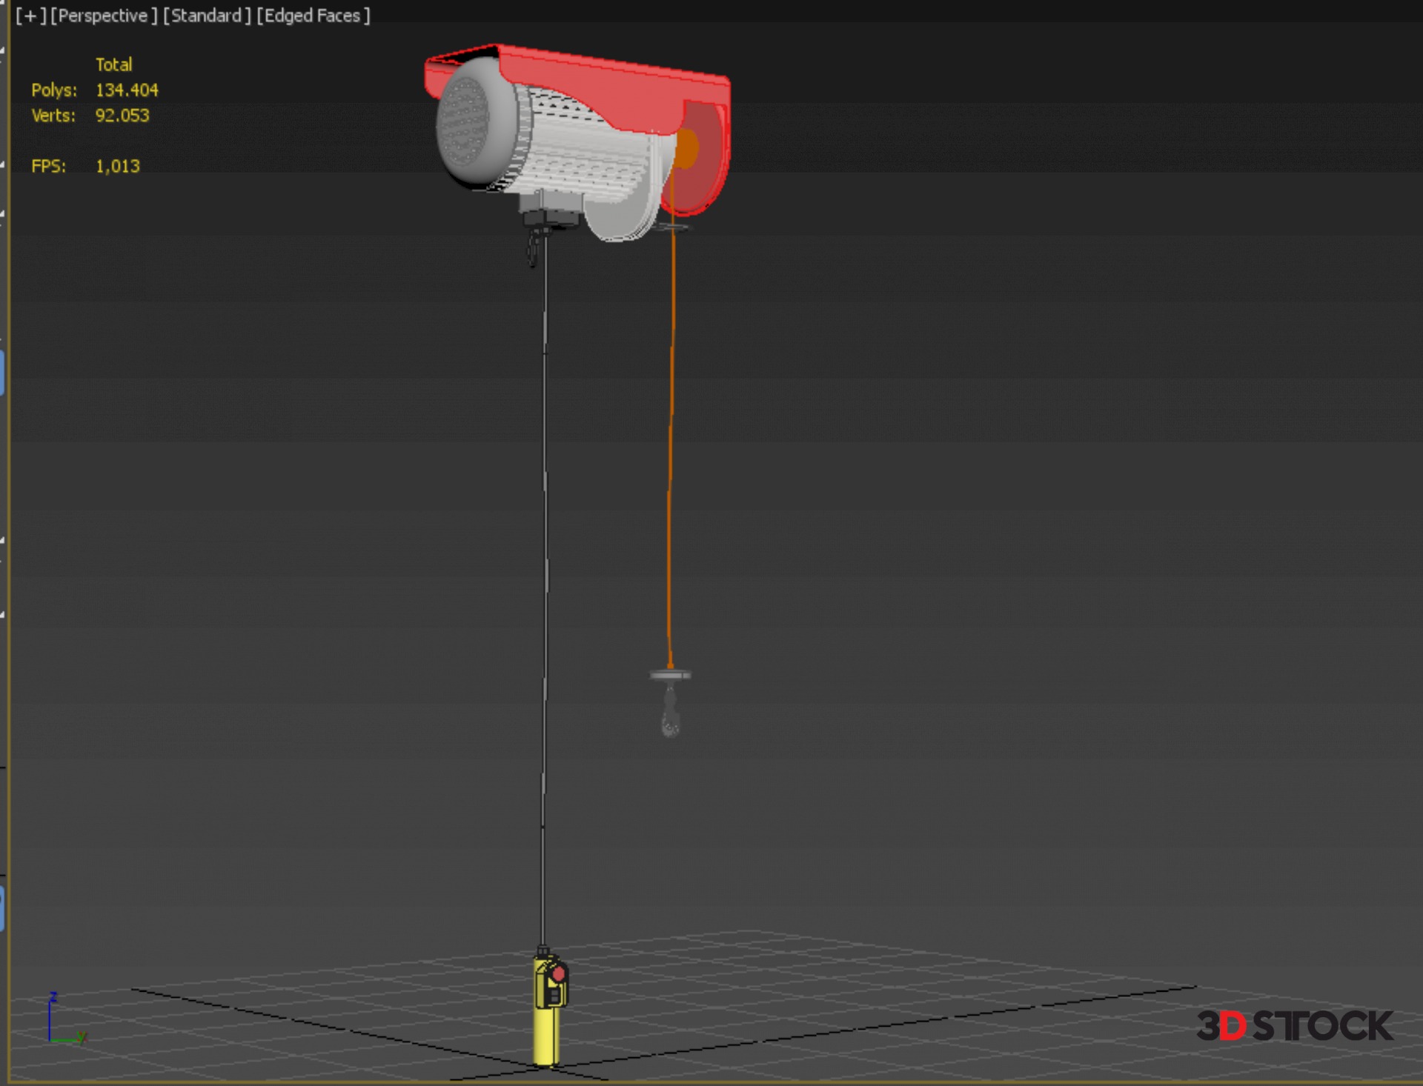This screenshot has height=1086, width=1423.
Task: Click the Polys count value 134.404
Action: (x=127, y=90)
